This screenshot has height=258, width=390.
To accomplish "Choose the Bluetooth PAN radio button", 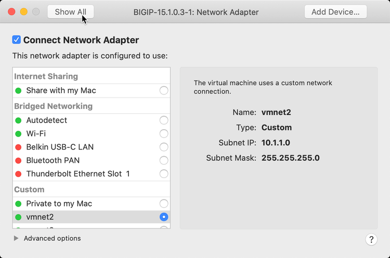I will (164, 160).
